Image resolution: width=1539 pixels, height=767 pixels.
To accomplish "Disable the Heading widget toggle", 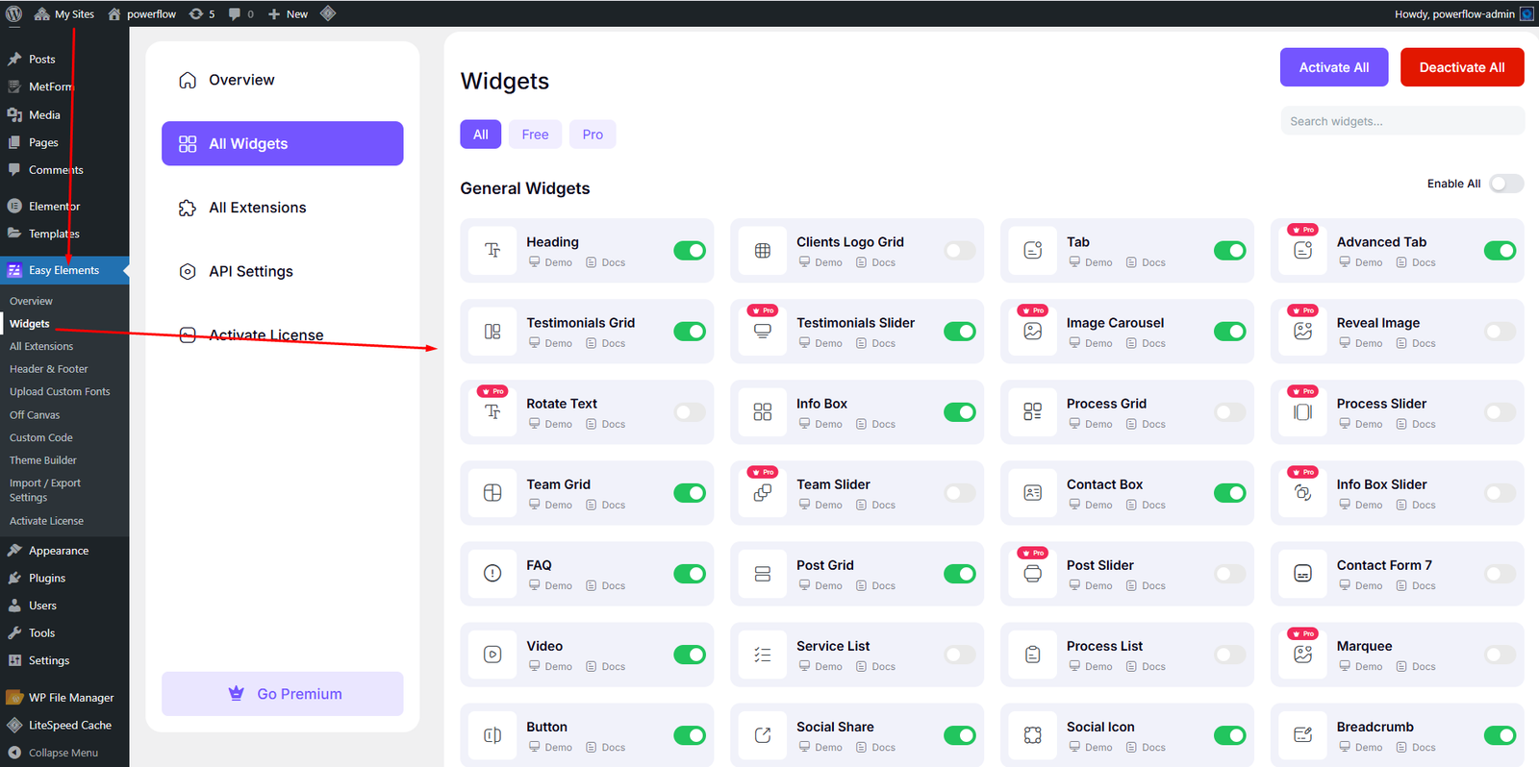I will [690, 251].
